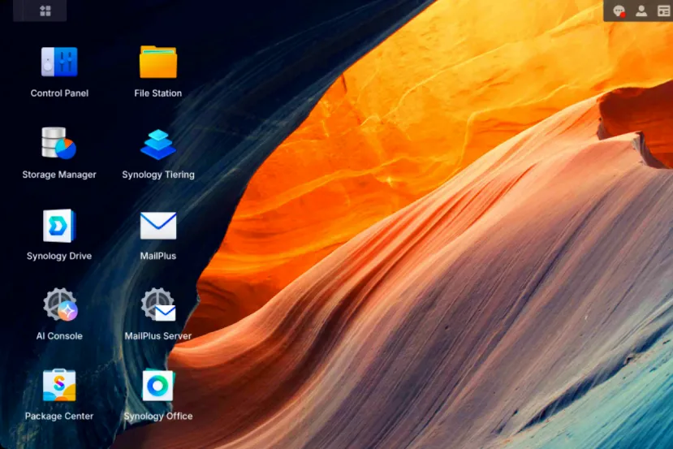Click the "AI Console" caption
The height and width of the screenshot is (449, 673).
click(59, 336)
